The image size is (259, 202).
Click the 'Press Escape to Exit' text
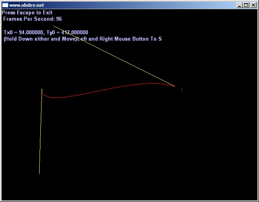(x=27, y=12)
